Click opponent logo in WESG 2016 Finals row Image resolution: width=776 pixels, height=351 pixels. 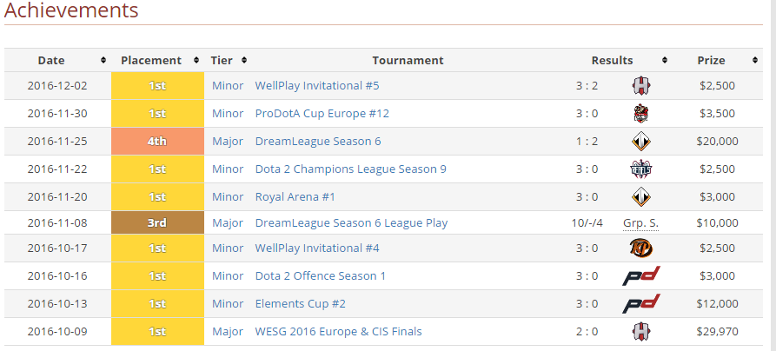pos(641,332)
